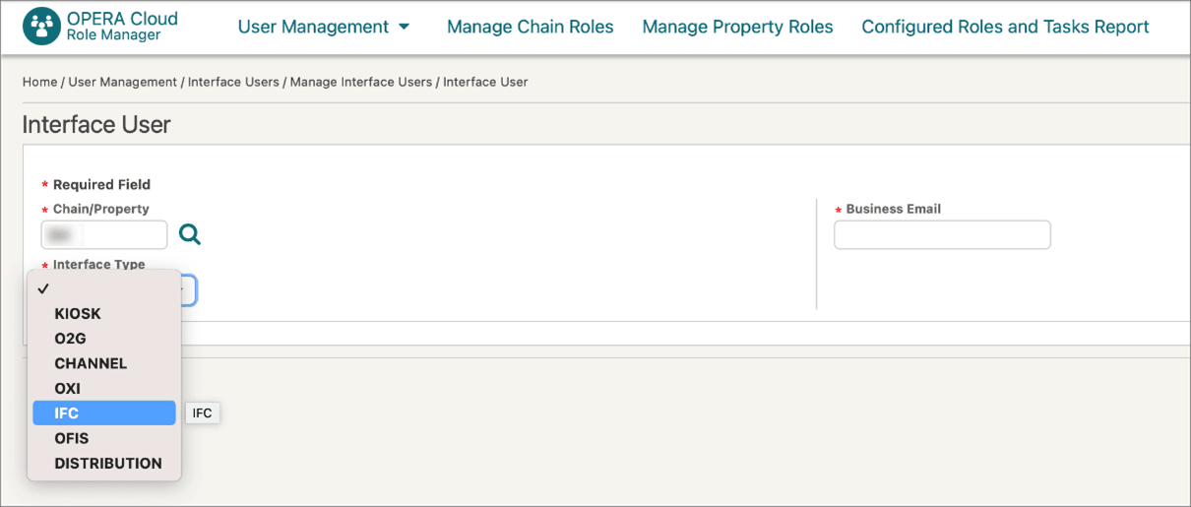Focus the Chain/Property input field
The height and width of the screenshot is (507, 1191).
coord(104,234)
